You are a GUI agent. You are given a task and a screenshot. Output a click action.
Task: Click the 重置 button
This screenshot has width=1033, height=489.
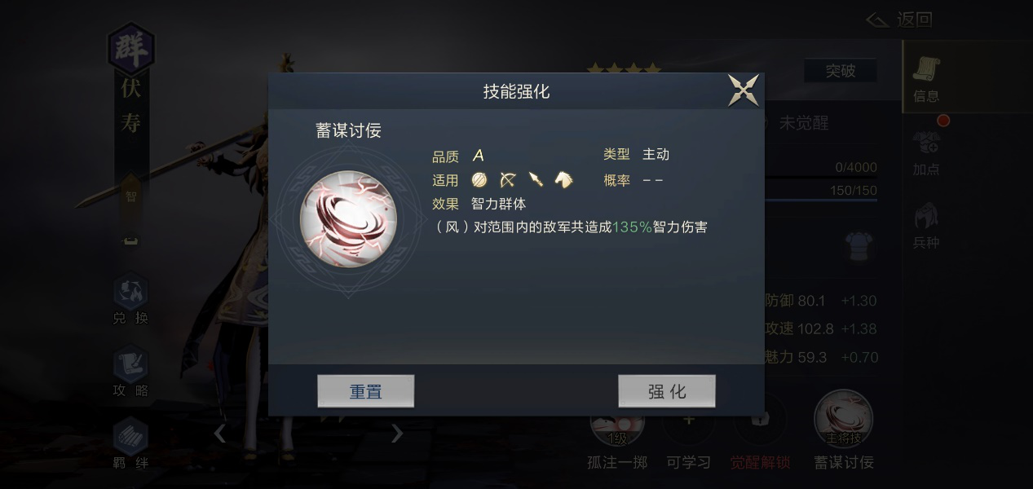pos(365,391)
